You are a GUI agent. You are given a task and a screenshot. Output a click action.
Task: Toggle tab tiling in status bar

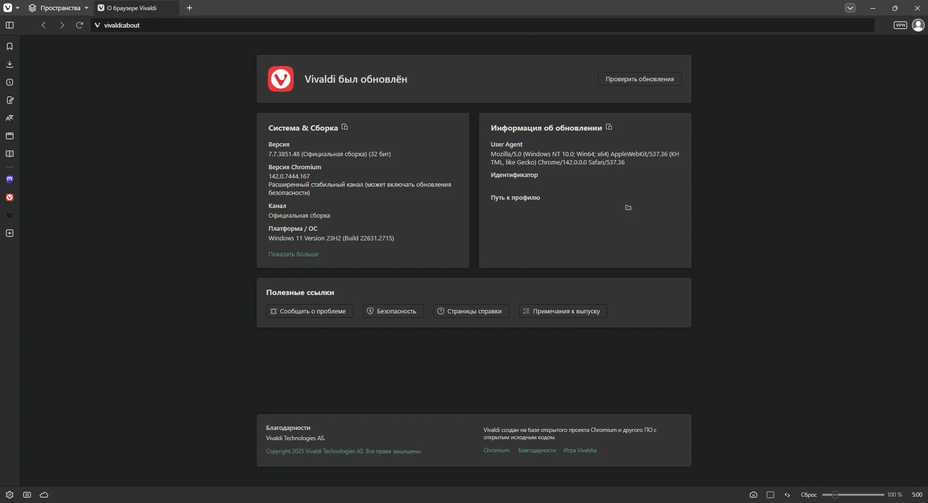pos(770,495)
